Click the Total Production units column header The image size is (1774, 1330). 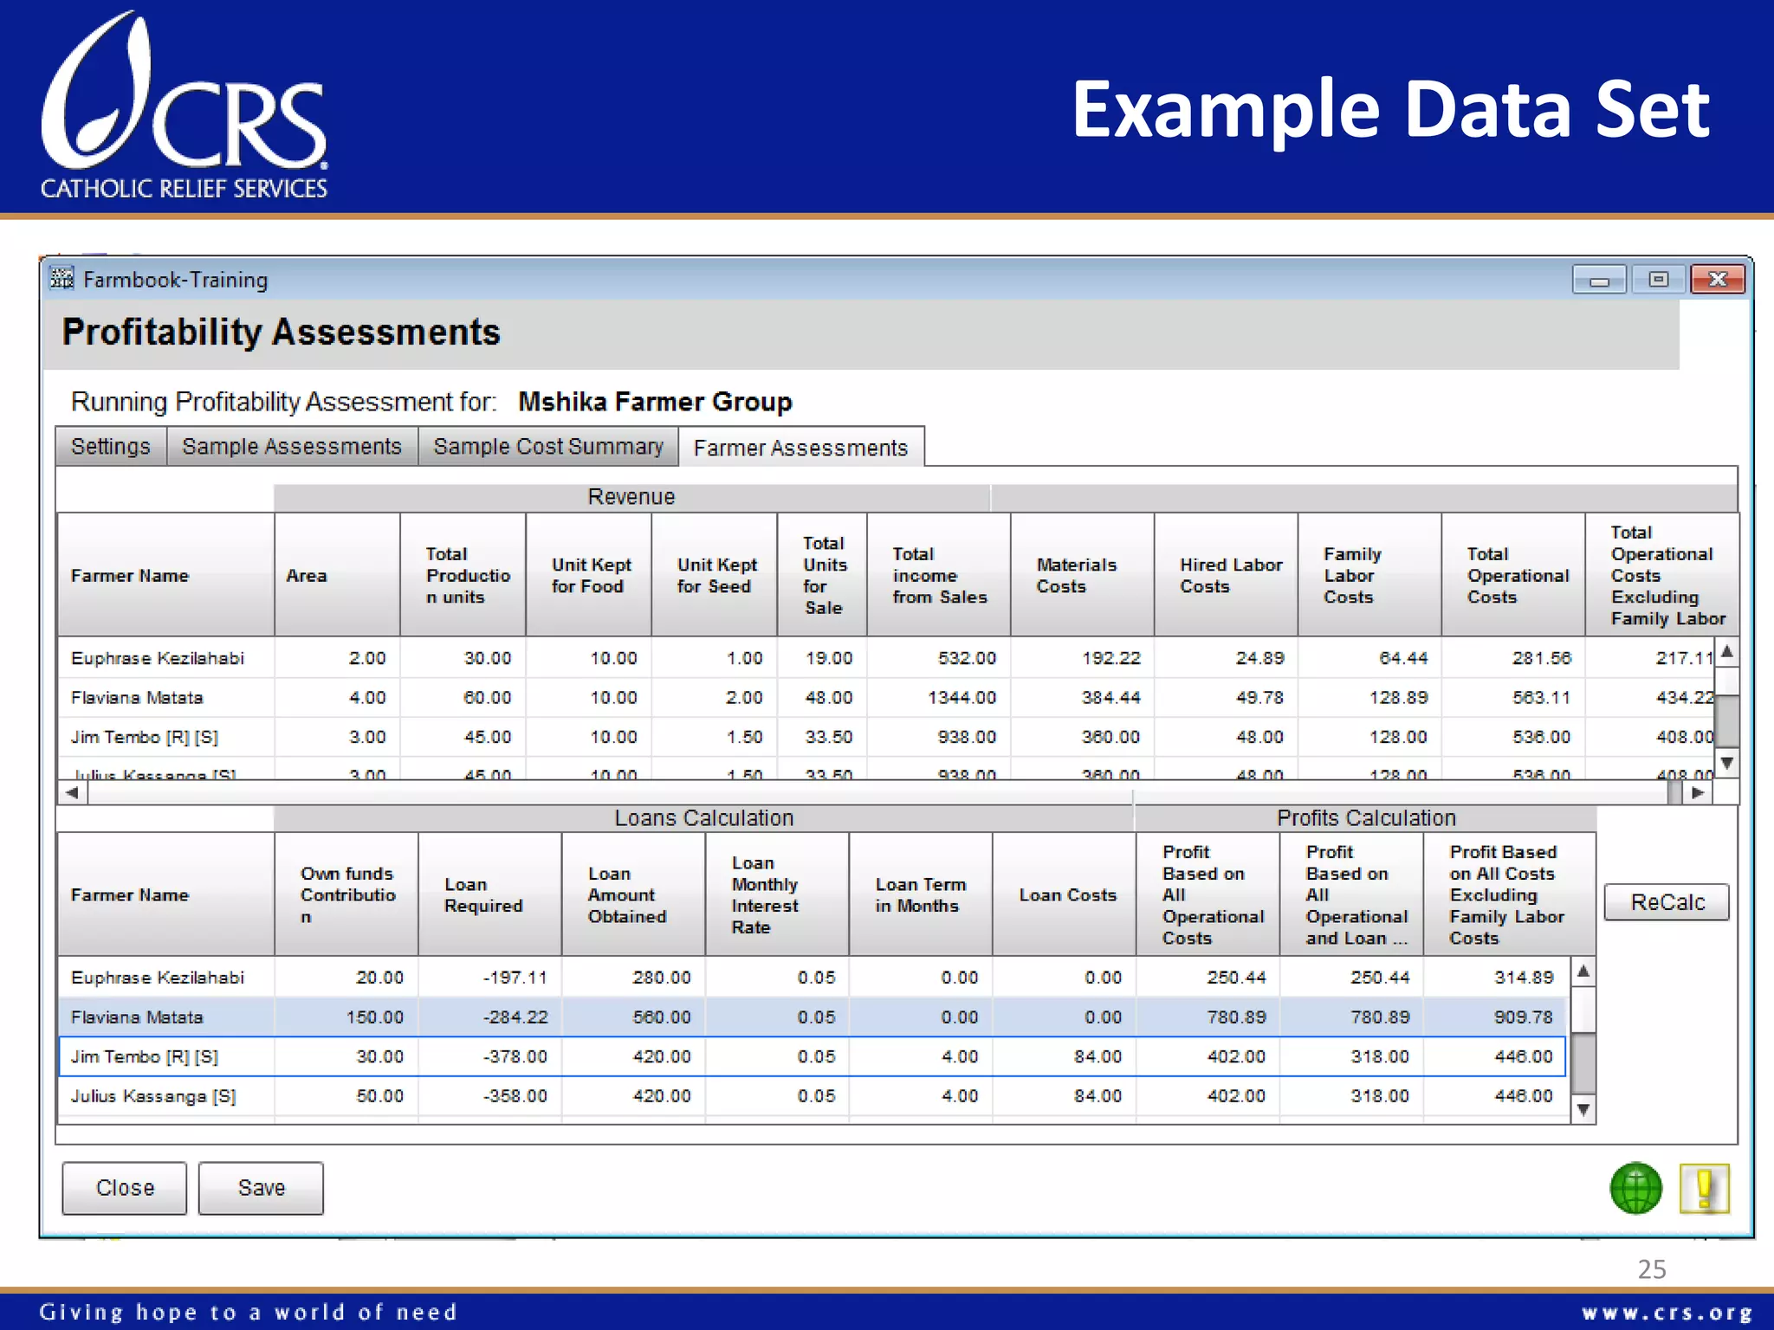tap(463, 575)
